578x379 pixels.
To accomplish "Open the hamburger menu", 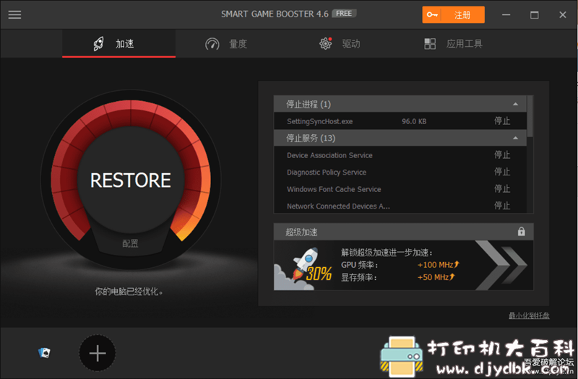I will pos(14,14).
